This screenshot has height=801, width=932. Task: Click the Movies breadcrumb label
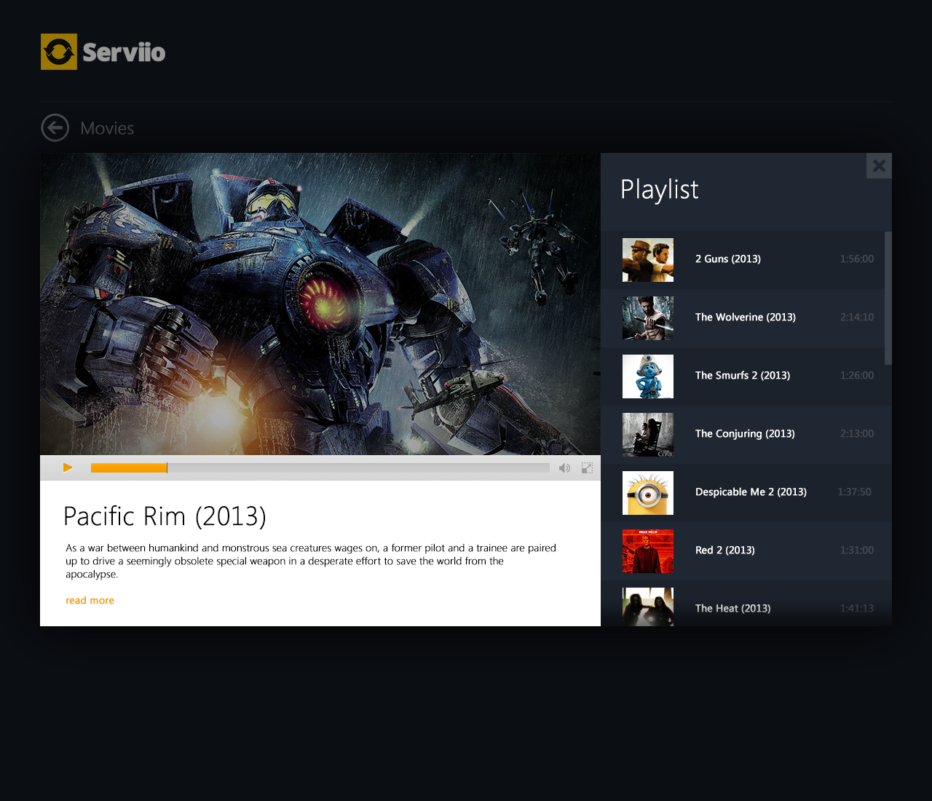107,128
